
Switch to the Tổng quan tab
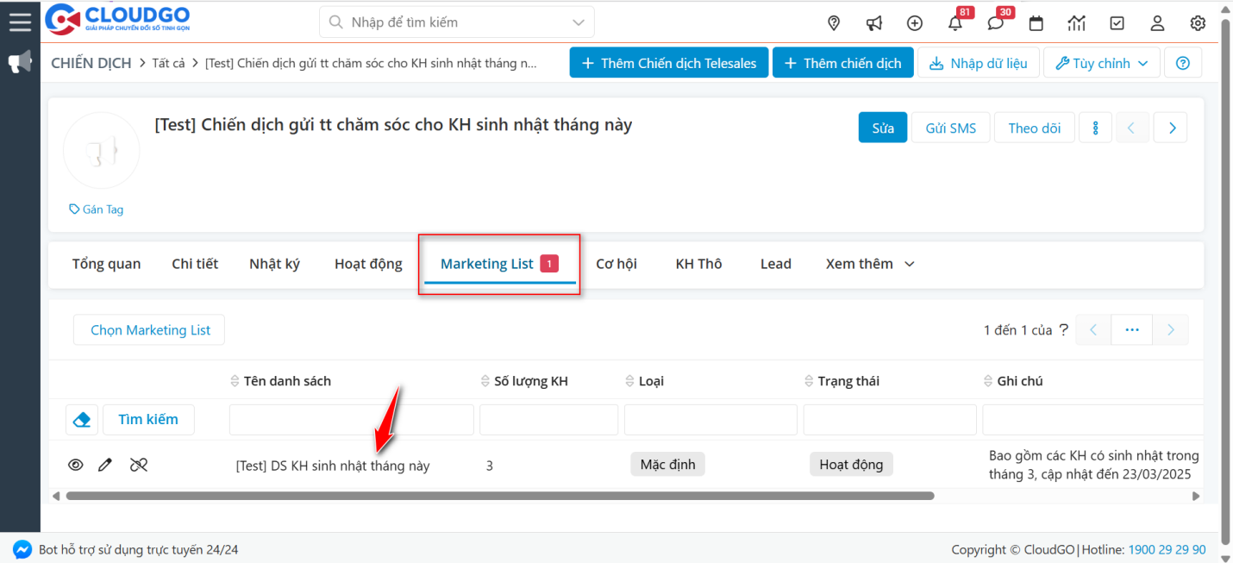[x=106, y=264]
